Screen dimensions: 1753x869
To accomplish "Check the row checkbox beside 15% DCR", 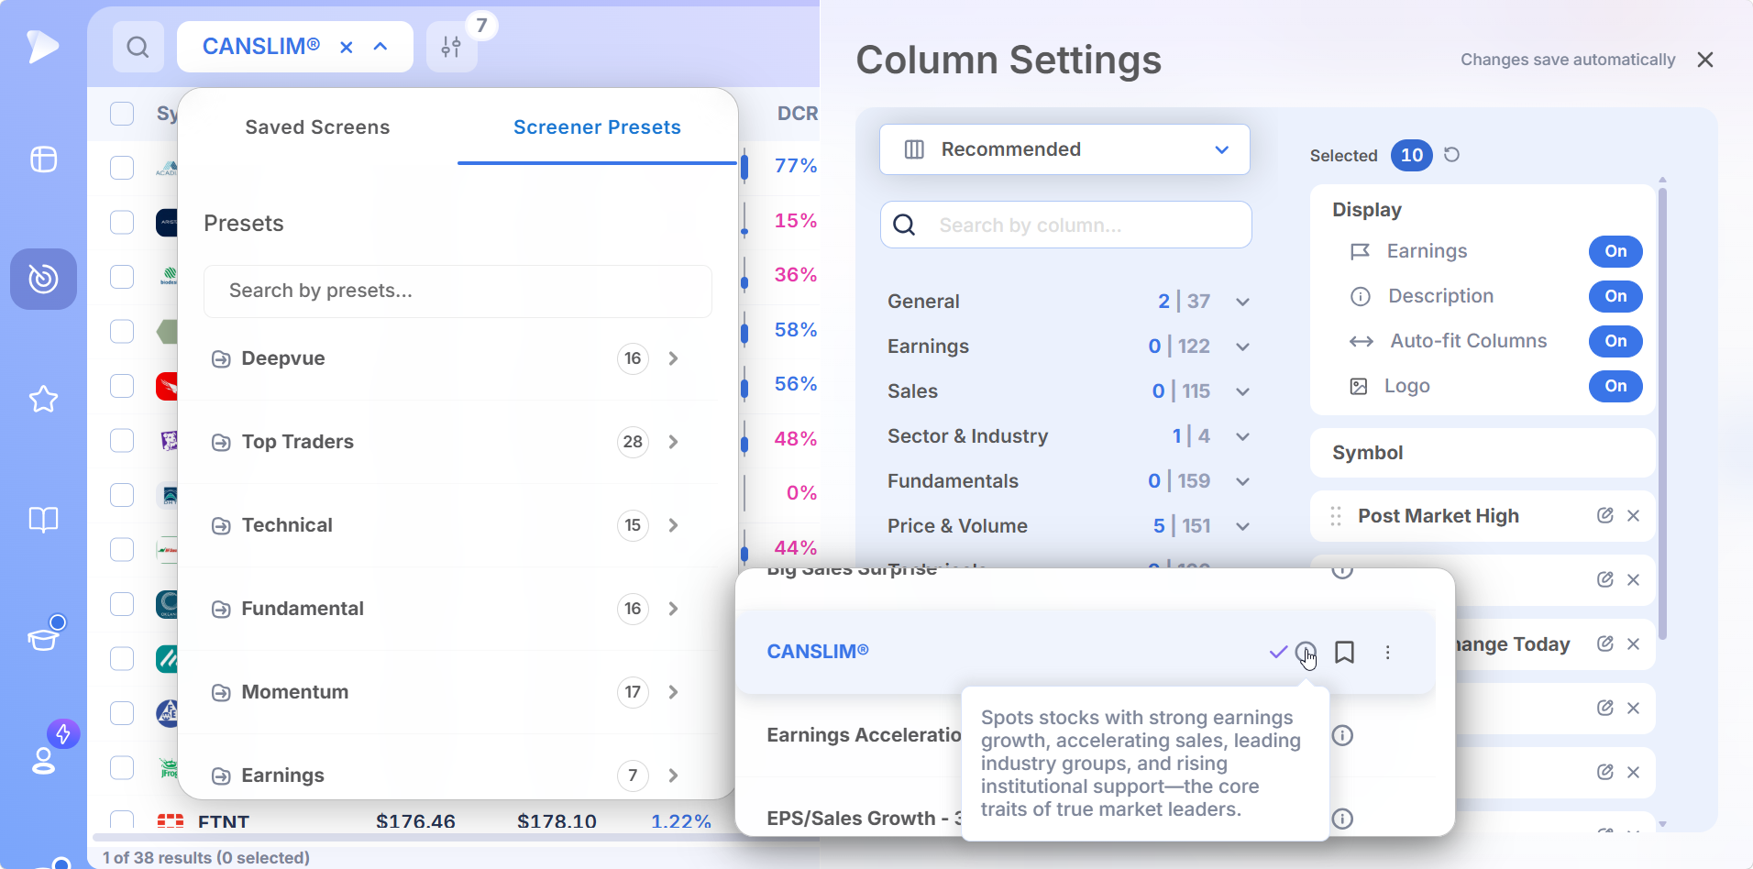I will [122, 222].
